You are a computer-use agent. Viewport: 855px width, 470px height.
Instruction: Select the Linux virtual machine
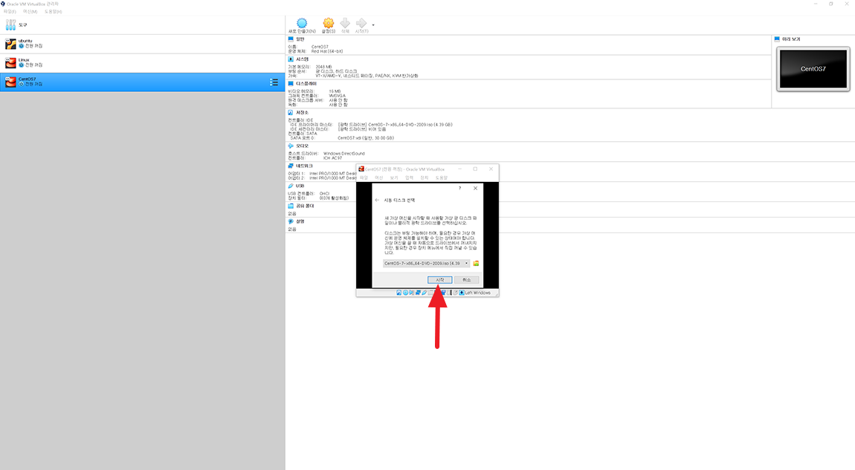pos(142,63)
